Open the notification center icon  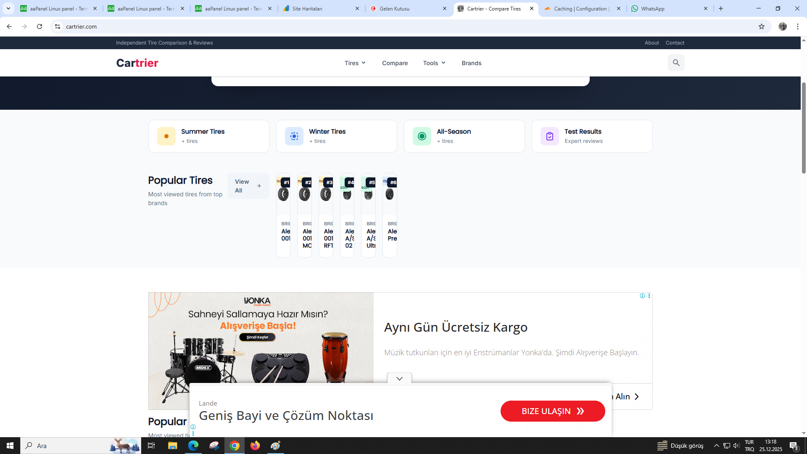[x=794, y=446]
